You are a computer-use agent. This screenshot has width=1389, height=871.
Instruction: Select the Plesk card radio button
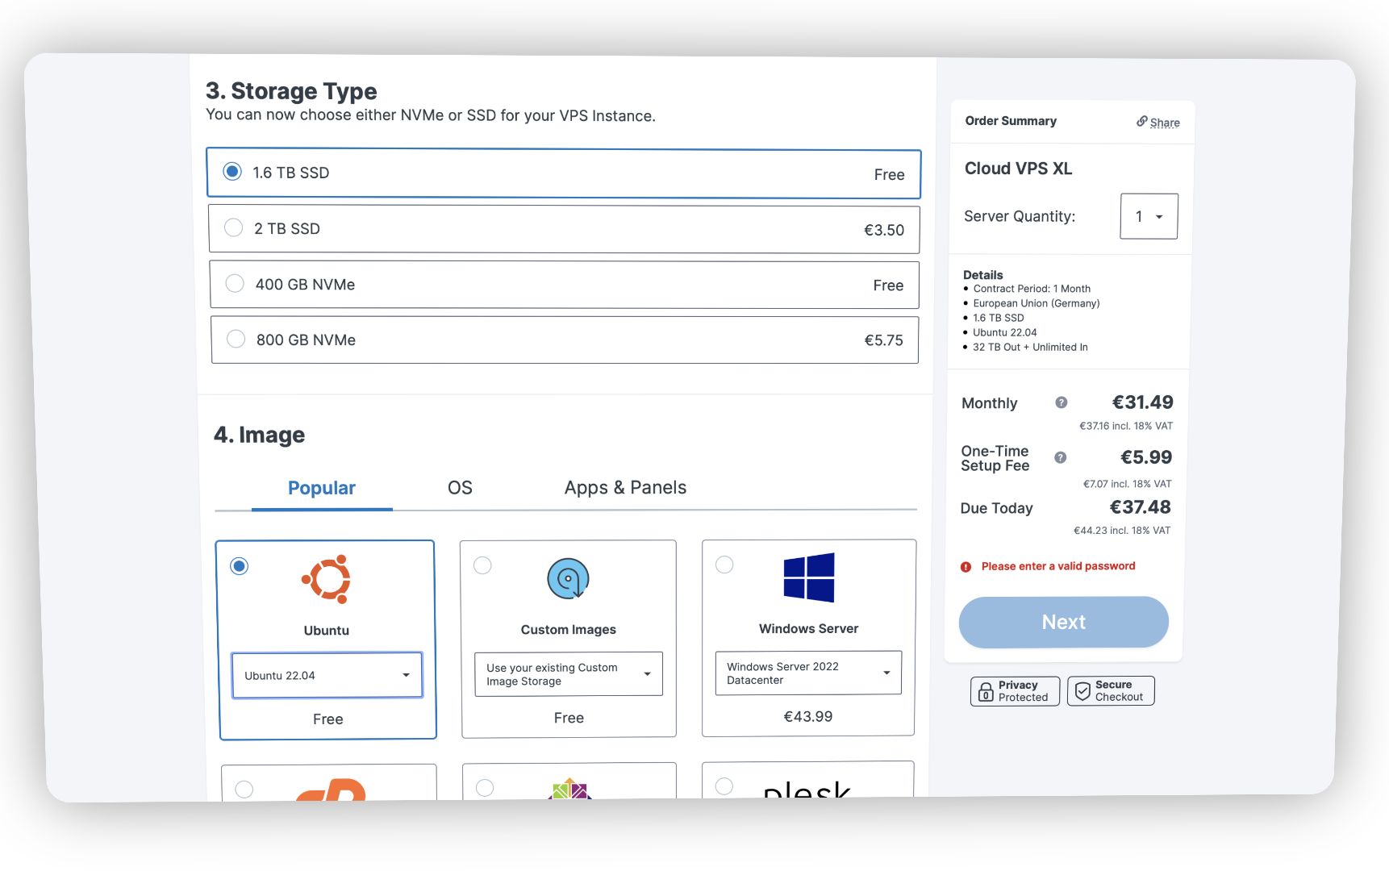click(x=724, y=786)
